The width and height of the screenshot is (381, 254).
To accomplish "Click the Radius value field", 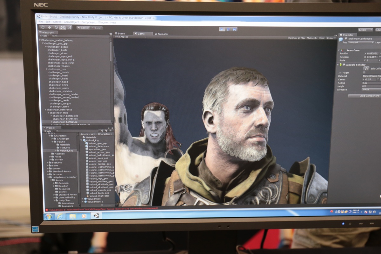I will pos(371,83).
